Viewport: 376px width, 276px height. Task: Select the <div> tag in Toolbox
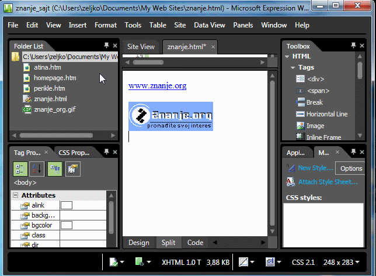pyautogui.click(x=315, y=79)
